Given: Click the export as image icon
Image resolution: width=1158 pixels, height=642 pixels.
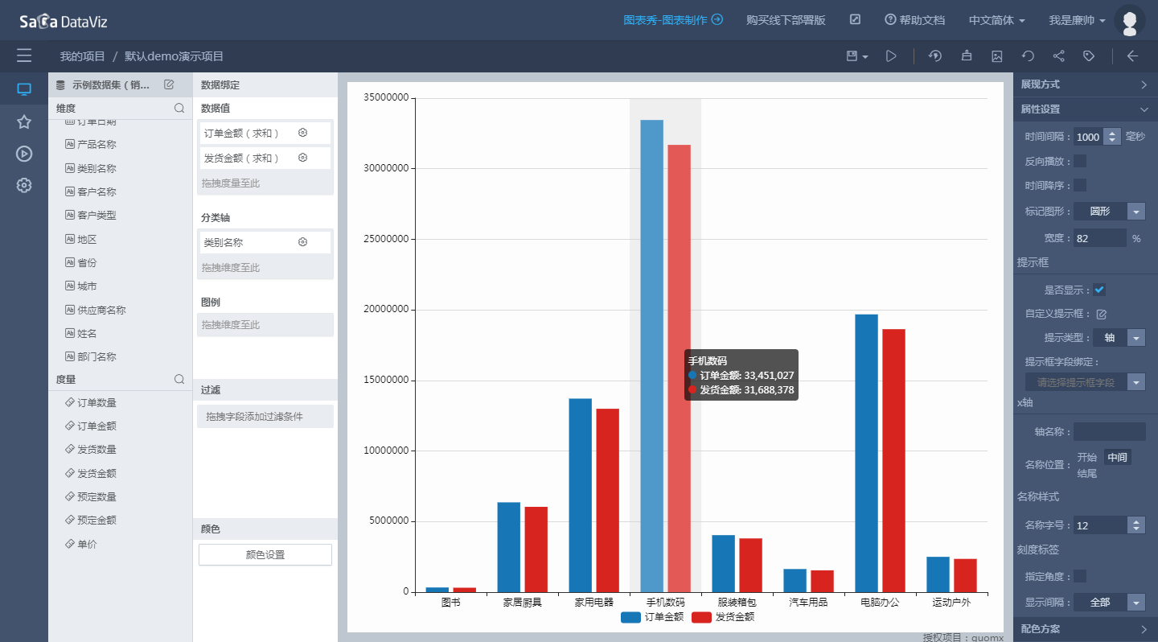Looking at the screenshot, I should (x=997, y=56).
